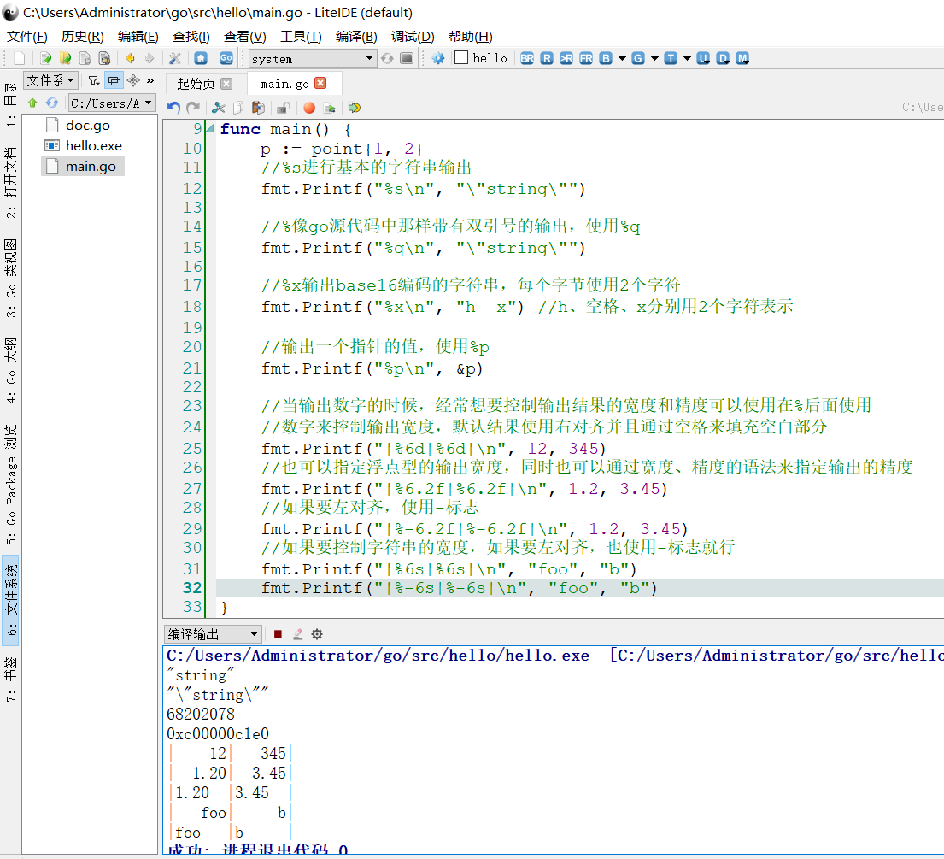This screenshot has height=859, width=944.
Task: Open the 查找(I) menu
Action: tap(191, 37)
